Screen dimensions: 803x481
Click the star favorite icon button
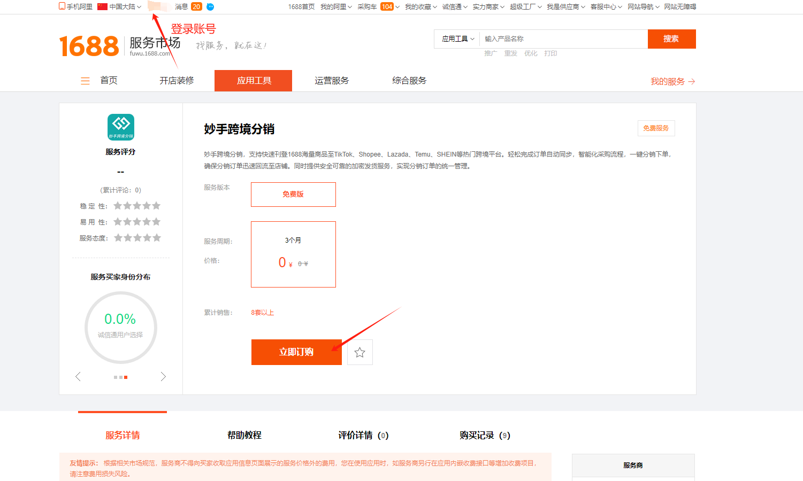point(360,352)
